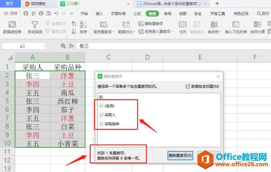Click the undo arrow in quick toolbar

pos(56,13)
